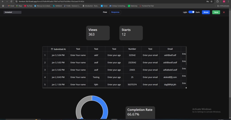Open the browser extensions puzzle icon
This screenshot has height=120, width=231.
218,1
